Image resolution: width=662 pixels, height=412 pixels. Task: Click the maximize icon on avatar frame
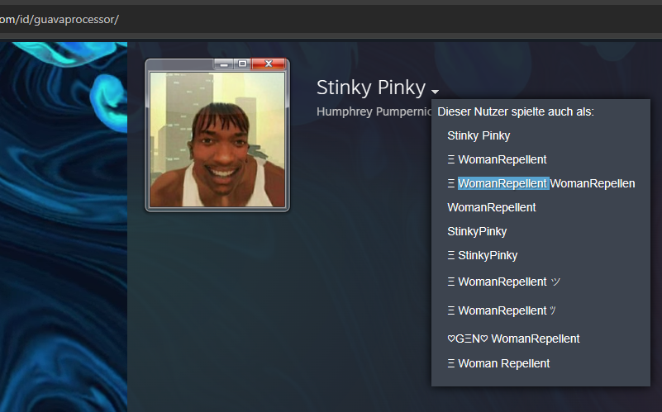[242, 64]
